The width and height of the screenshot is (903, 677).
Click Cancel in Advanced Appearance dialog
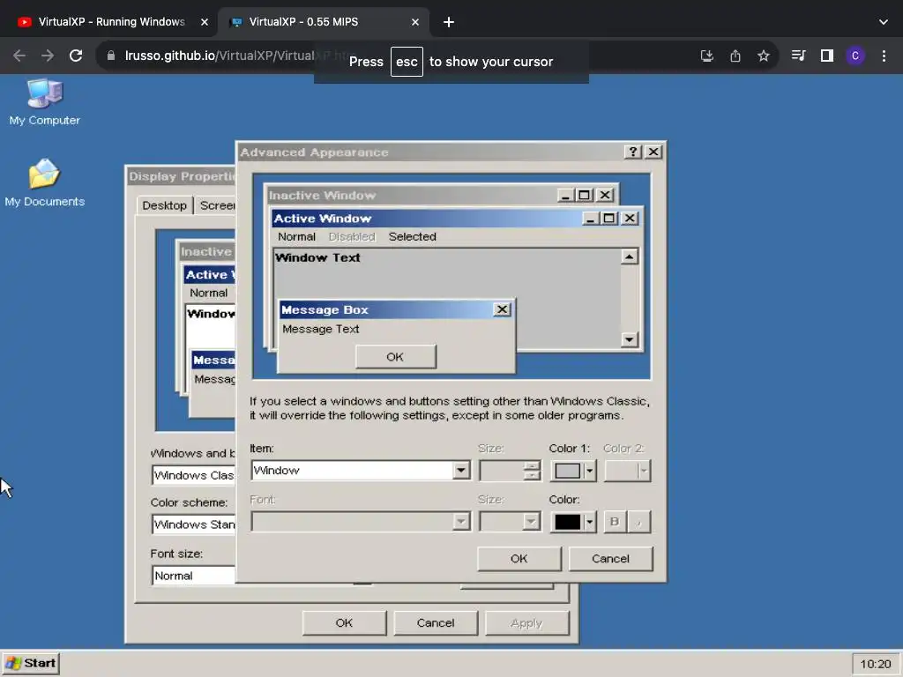610,558
